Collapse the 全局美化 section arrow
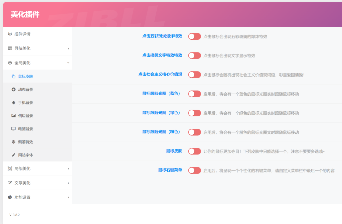This screenshot has width=342, height=224. 68,63
